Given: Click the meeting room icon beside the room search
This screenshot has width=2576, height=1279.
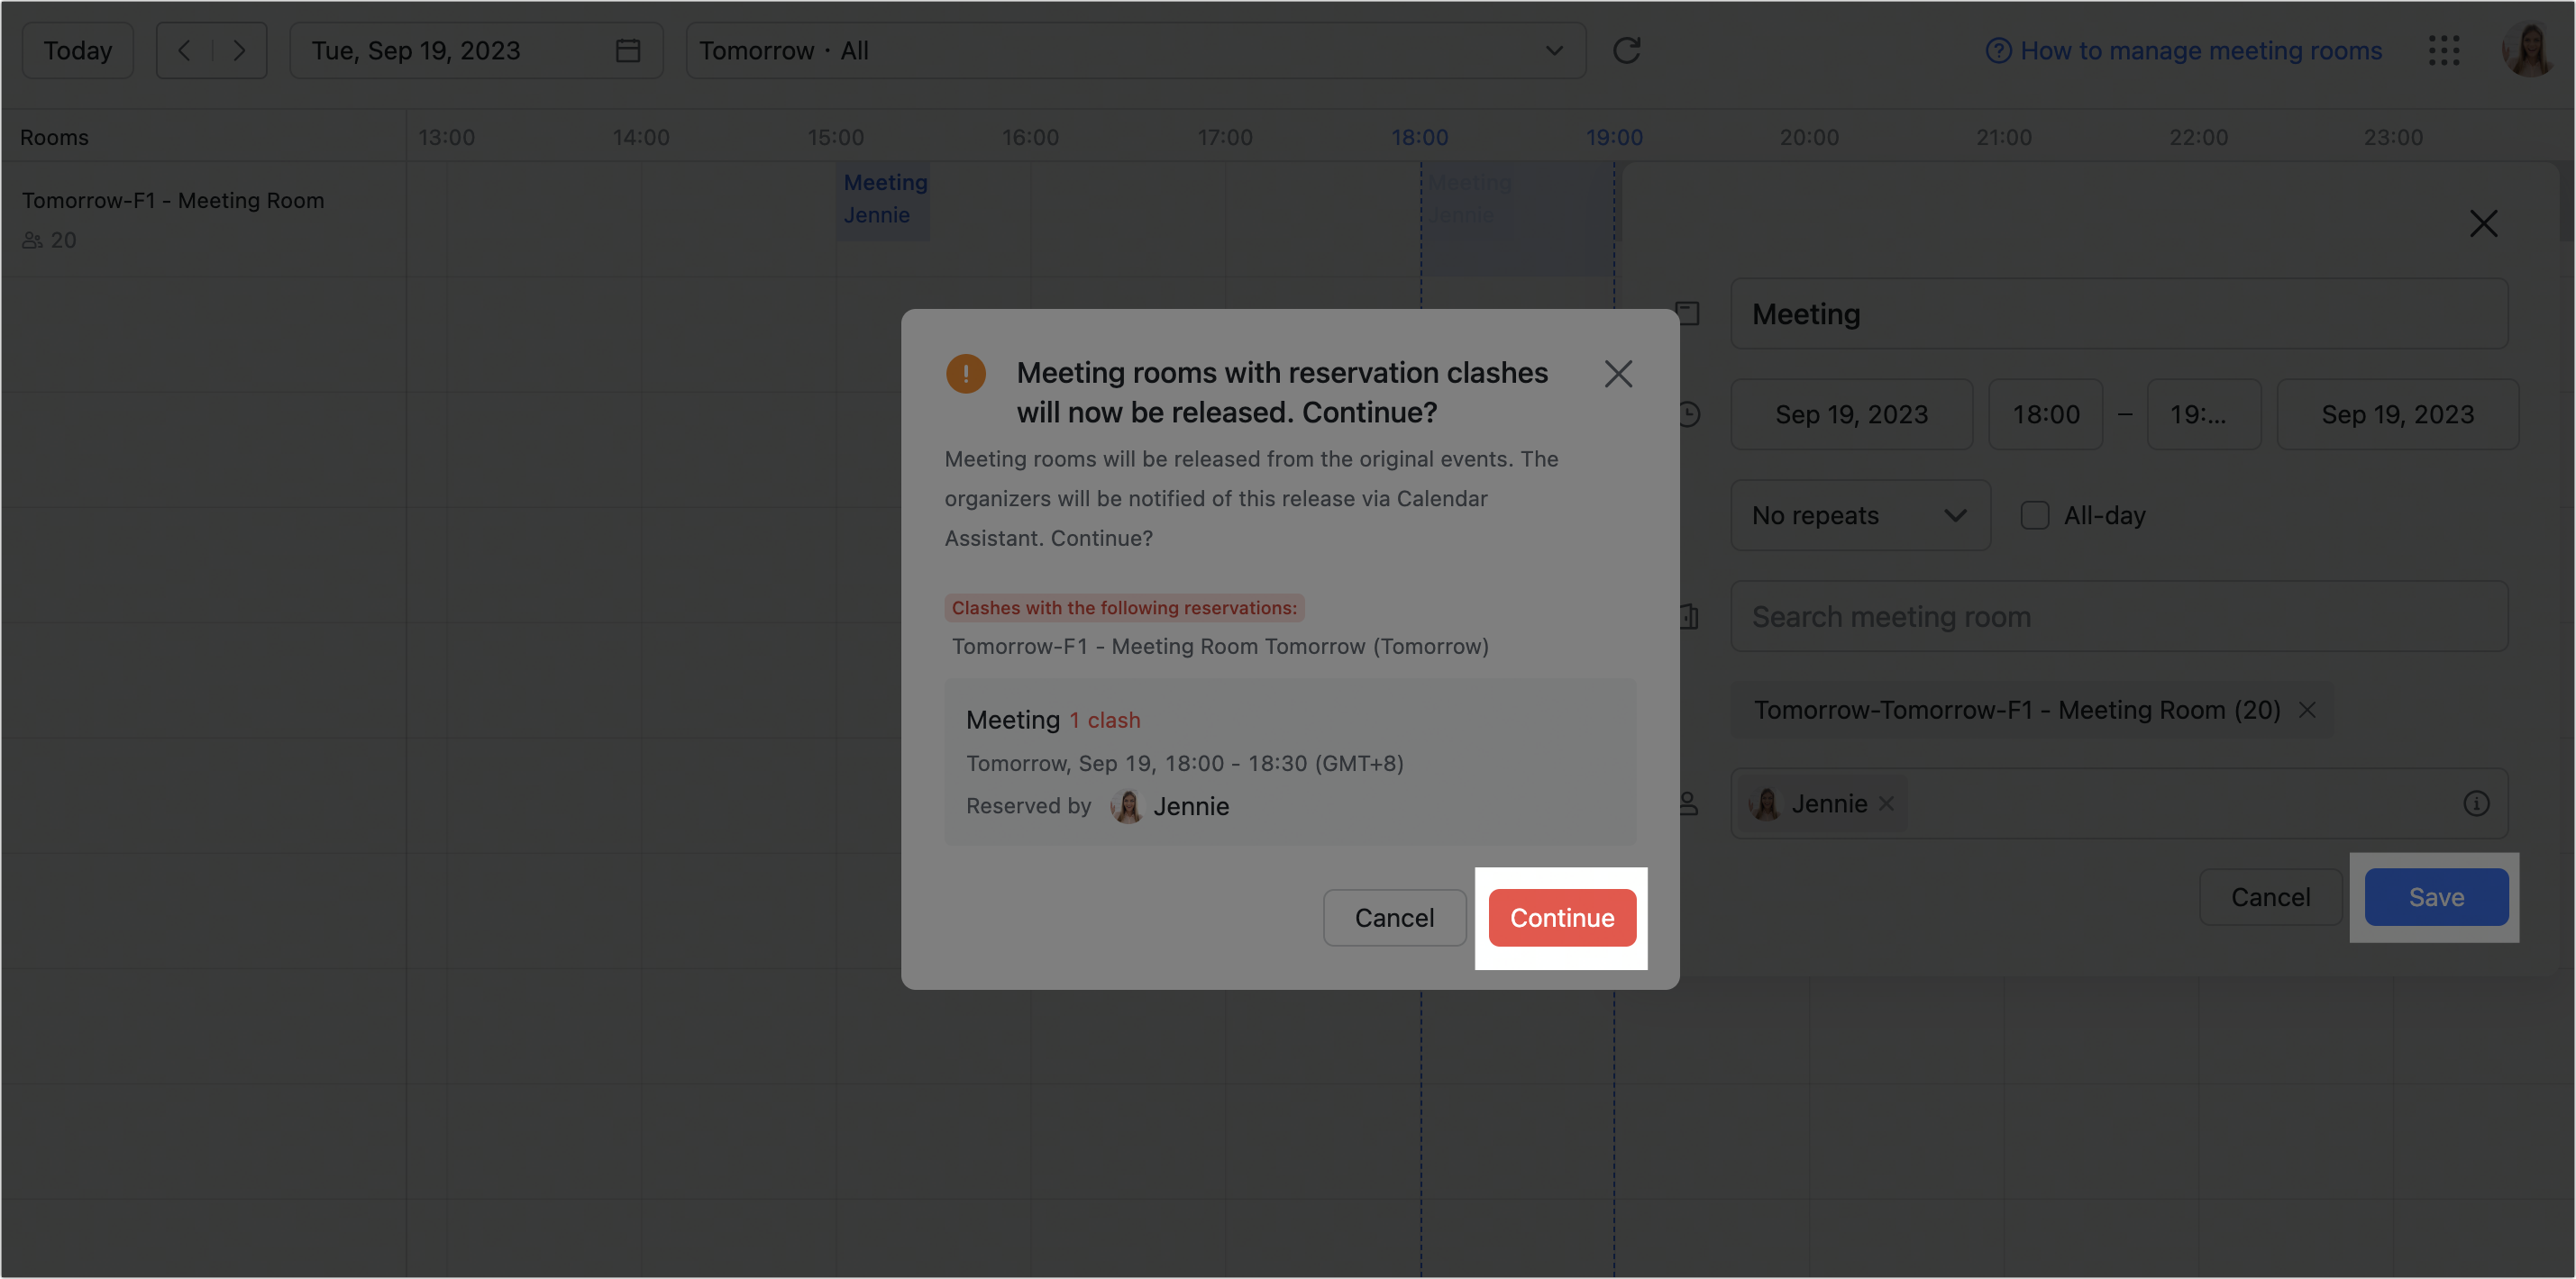Looking at the screenshot, I should coord(1690,616).
